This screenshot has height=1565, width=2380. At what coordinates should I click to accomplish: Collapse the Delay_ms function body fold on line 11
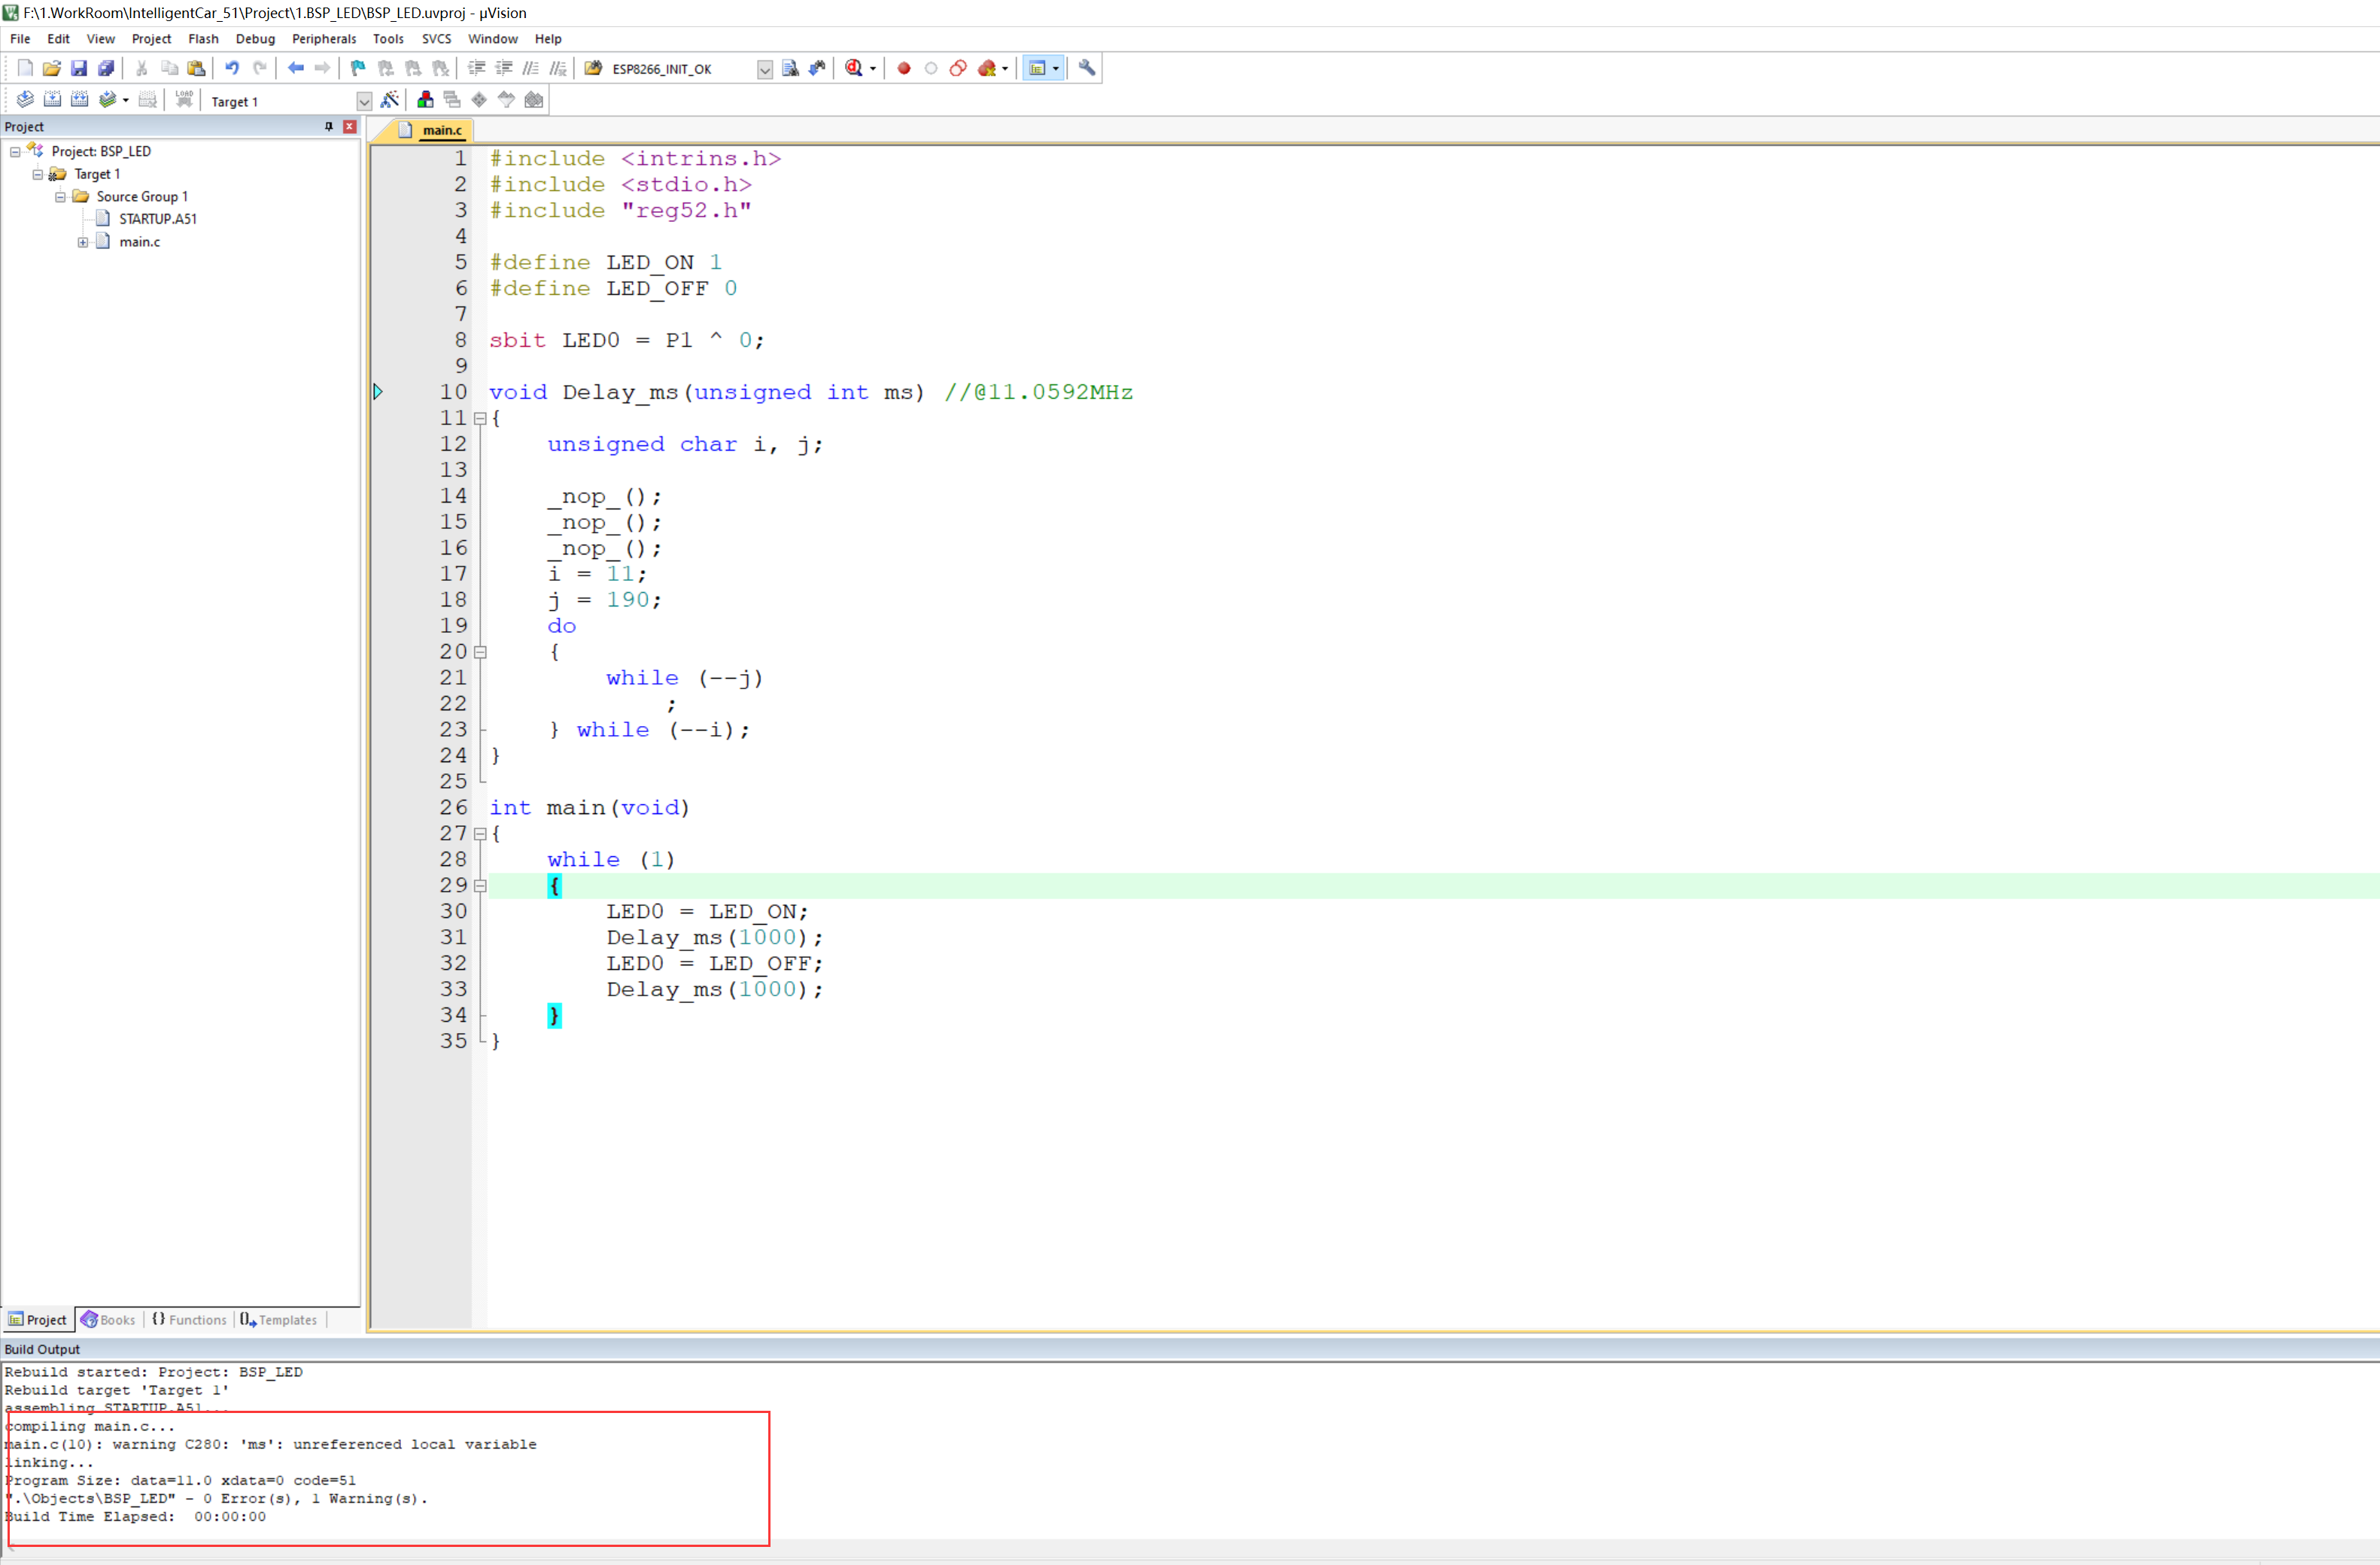[480, 419]
